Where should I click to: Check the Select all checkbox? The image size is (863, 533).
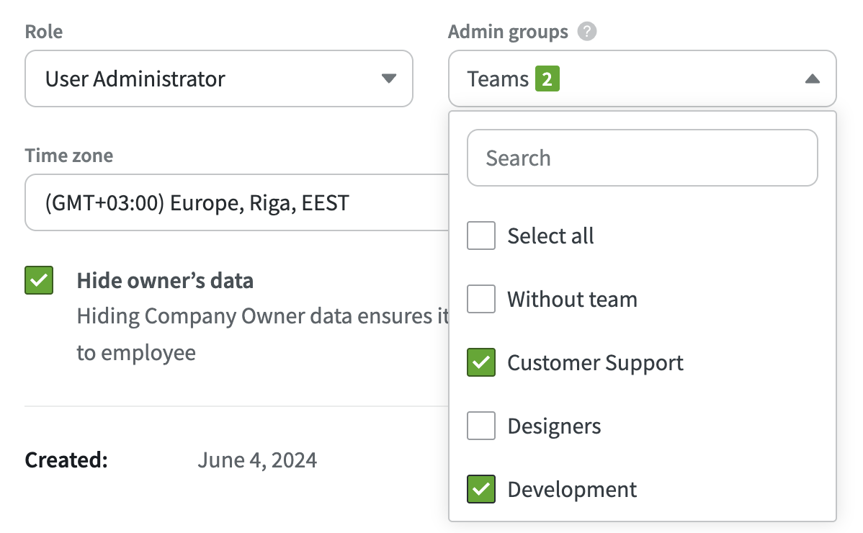(481, 236)
